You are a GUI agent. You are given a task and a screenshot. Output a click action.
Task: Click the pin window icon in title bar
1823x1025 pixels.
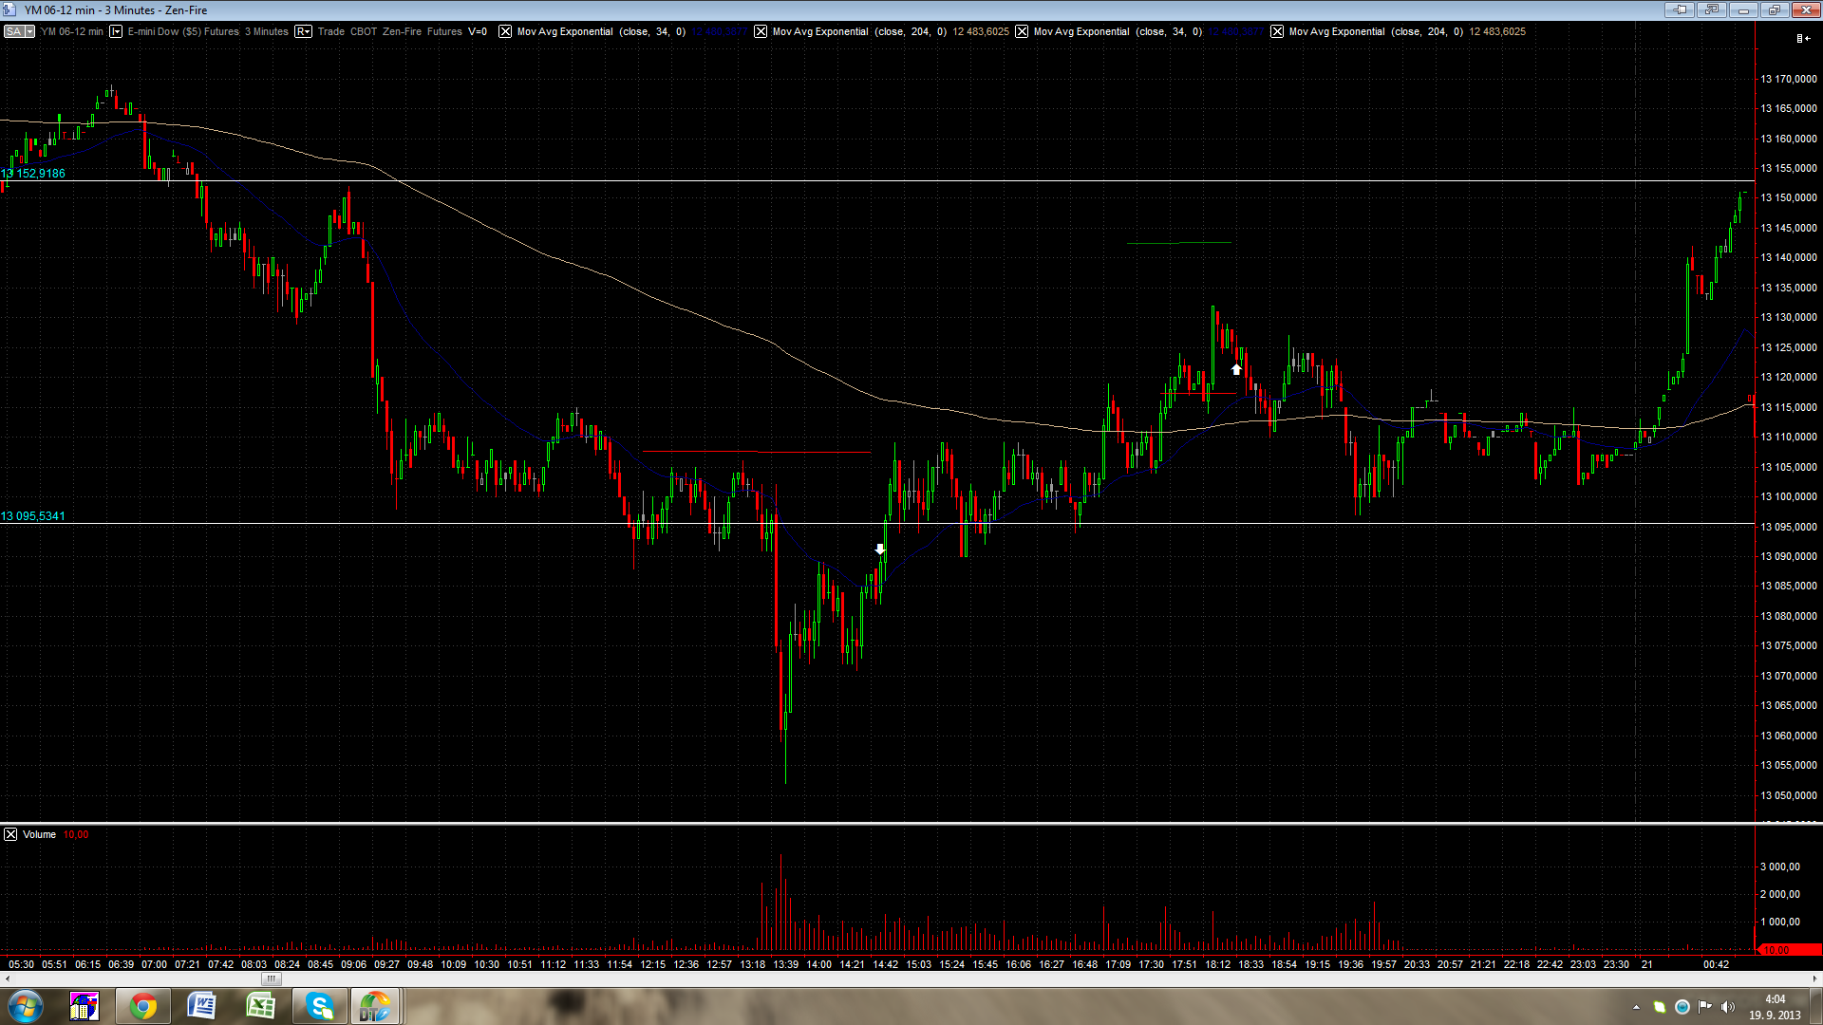pyautogui.click(x=1679, y=9)
